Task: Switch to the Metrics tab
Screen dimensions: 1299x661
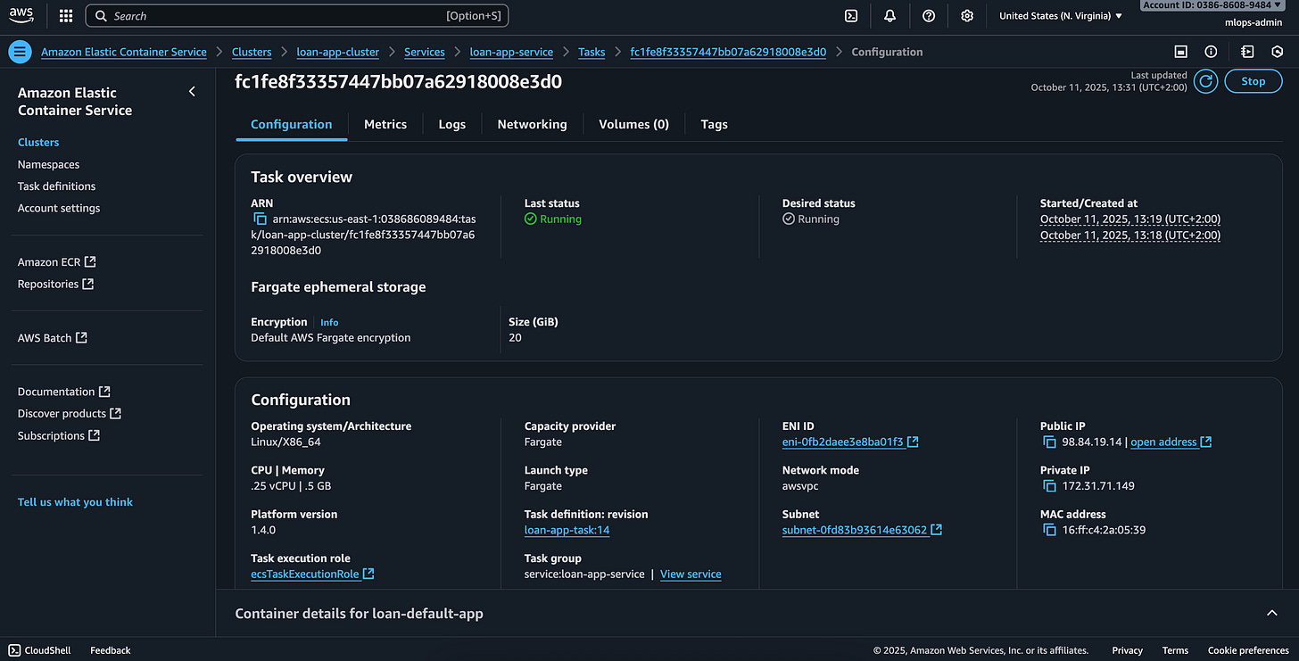Action: (x=385, y=124)
